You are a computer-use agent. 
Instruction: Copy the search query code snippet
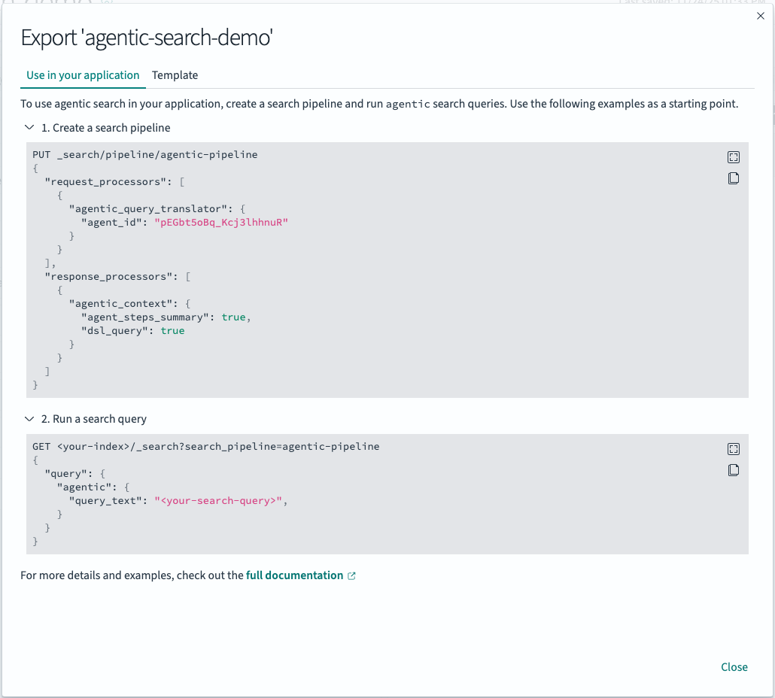click(x=734, y=470)
